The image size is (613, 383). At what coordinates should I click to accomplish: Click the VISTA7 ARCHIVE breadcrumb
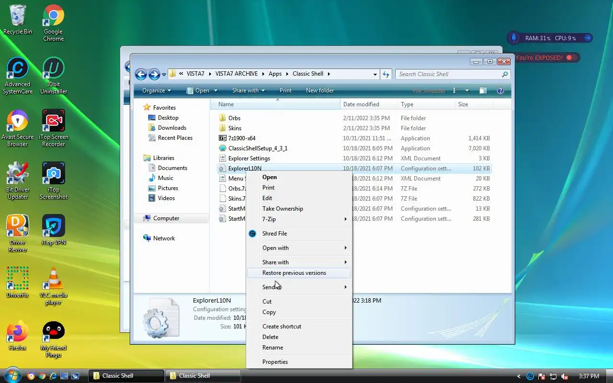tap(236, 74)
